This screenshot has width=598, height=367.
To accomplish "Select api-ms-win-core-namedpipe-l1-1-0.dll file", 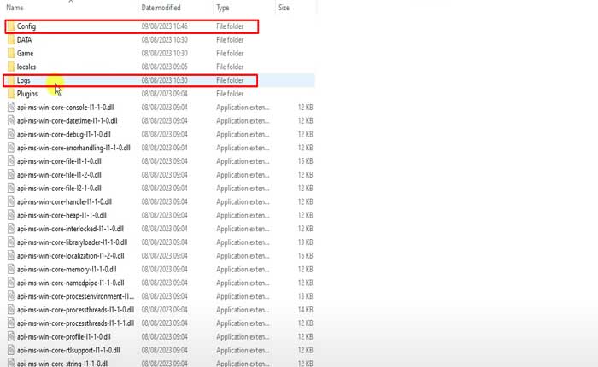I will click(70, 283).
